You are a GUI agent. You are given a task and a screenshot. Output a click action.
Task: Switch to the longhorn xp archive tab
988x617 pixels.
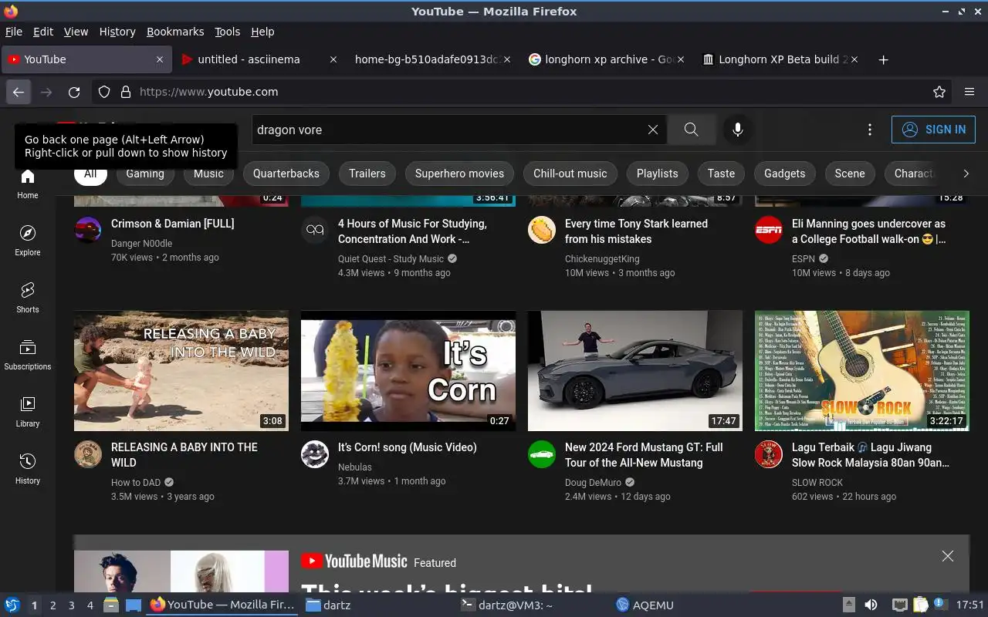pos(607,59)
